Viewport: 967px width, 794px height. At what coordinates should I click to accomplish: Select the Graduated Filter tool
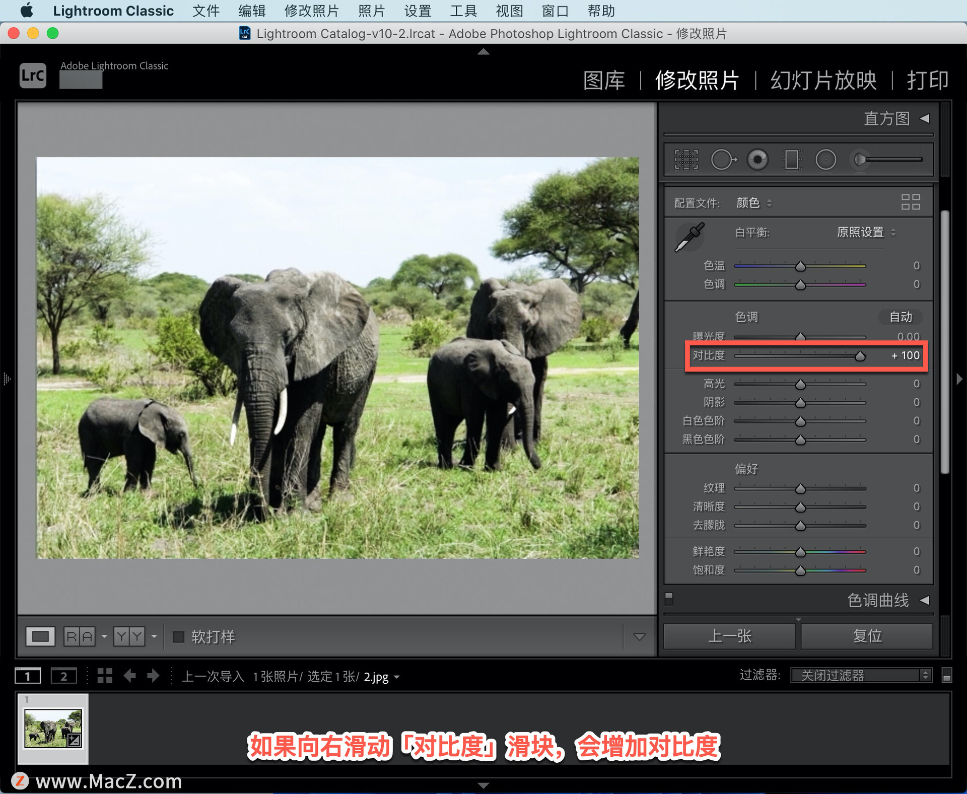click(x=791, y=160)
